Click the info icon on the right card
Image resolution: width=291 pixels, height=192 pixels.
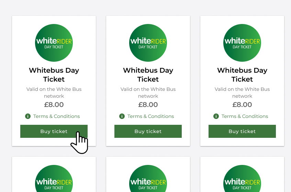pyautogui.click(x=216, y=116)
